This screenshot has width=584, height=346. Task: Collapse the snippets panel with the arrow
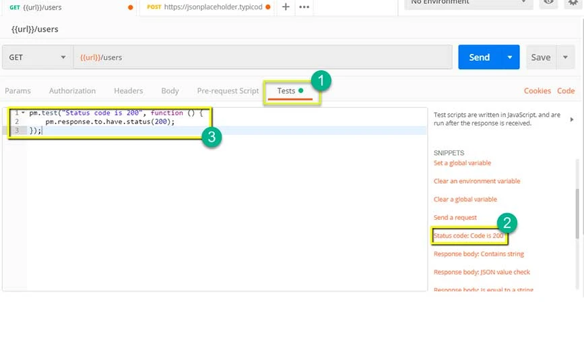[x=572, y=119]
